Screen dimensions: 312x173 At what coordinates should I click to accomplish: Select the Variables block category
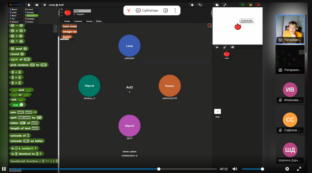31,19
